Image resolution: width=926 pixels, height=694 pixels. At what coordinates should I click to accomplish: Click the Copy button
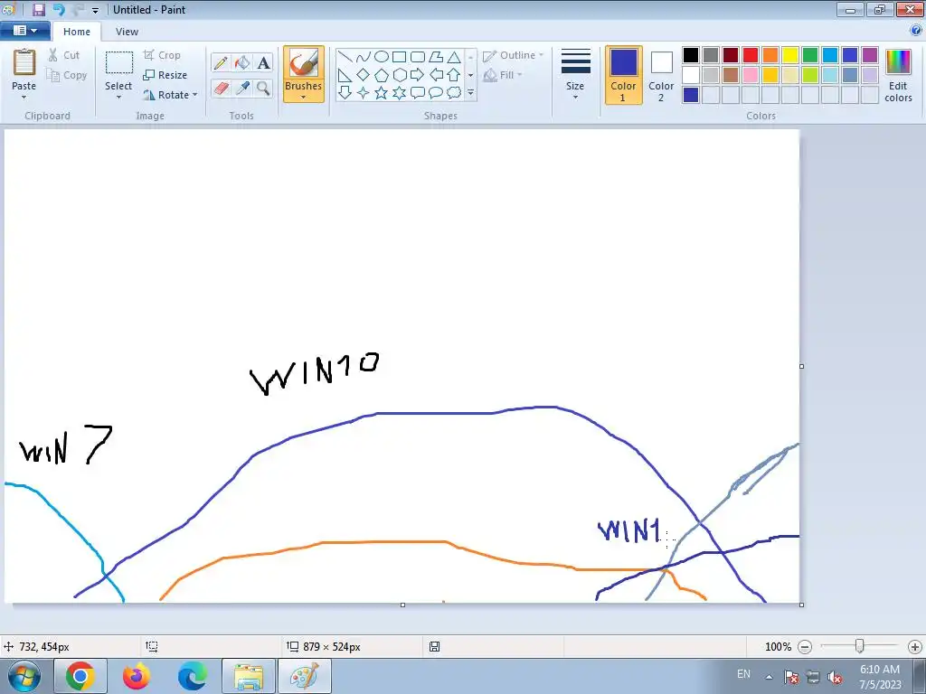pos(67,76)
